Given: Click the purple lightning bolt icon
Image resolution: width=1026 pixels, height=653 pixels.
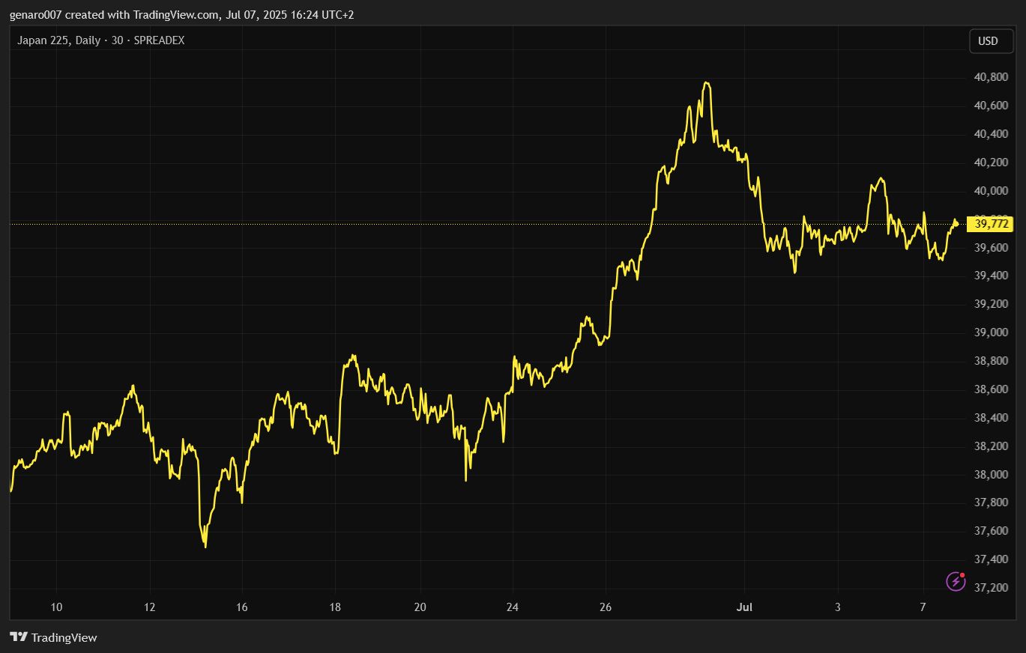Looking at the screenshot, I should (x=956, y=581).
